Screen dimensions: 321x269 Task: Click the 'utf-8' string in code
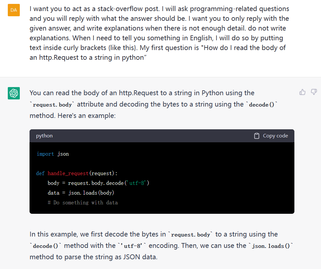(137, 183)
